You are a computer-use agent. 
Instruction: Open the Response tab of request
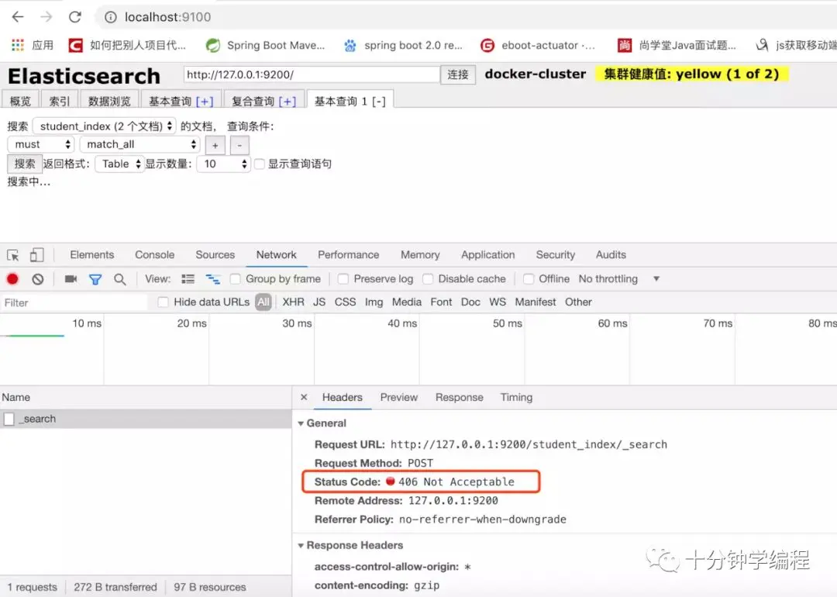coord(459,397)
